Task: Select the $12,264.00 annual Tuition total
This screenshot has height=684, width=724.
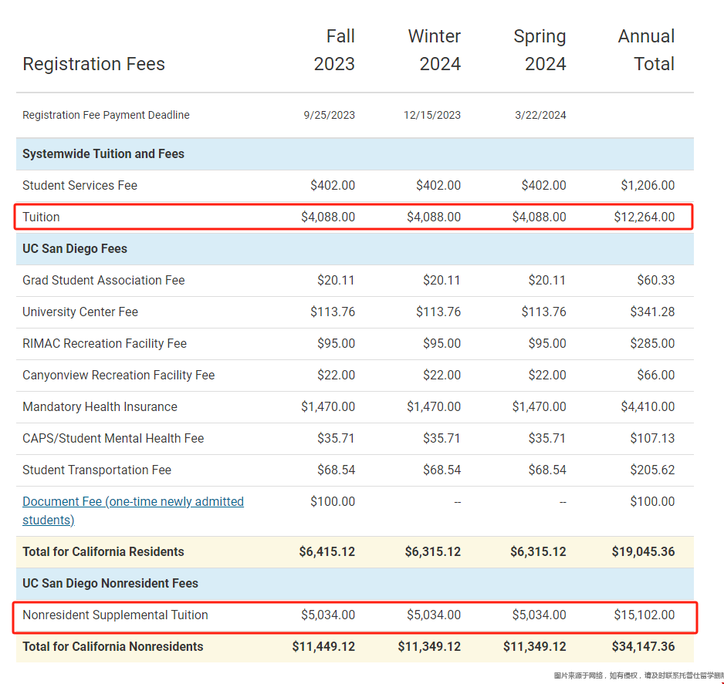Action: pyautogui.click(x=644, y=217)
